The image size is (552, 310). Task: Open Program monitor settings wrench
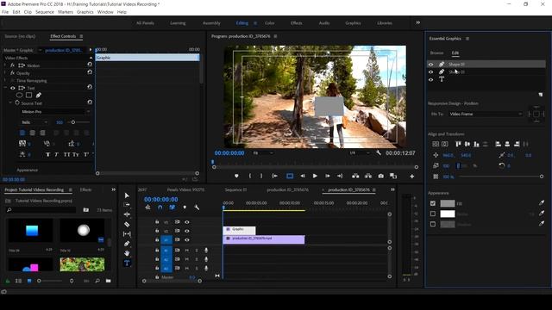point(379,153)
